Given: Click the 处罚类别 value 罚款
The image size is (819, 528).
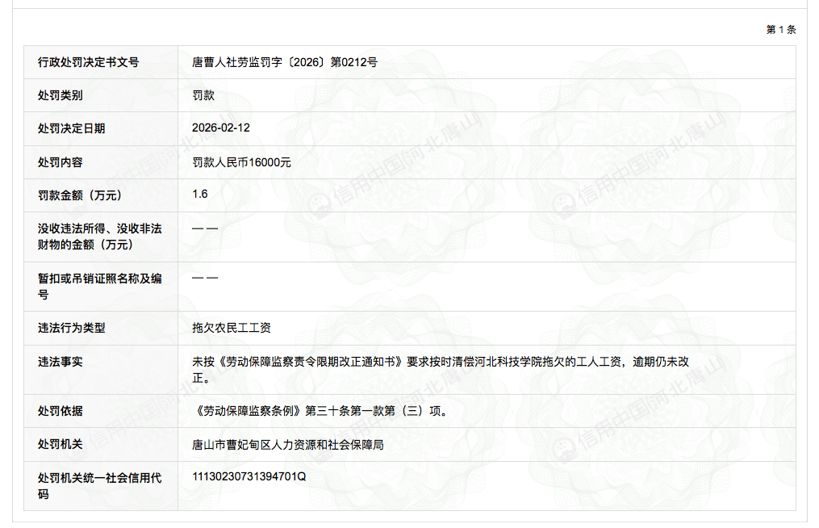Looking at the screenshot, I should tap(203, 95).
